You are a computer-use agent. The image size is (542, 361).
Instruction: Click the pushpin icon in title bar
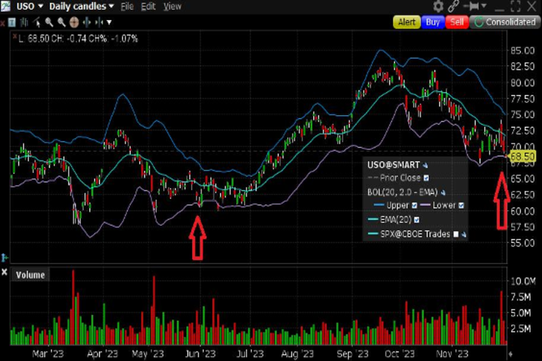[x=472, y=6]
